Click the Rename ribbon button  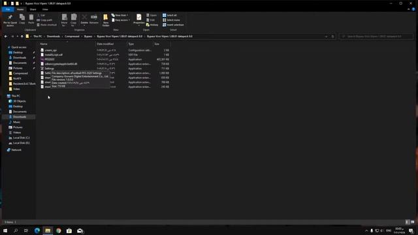coord(94,19)
